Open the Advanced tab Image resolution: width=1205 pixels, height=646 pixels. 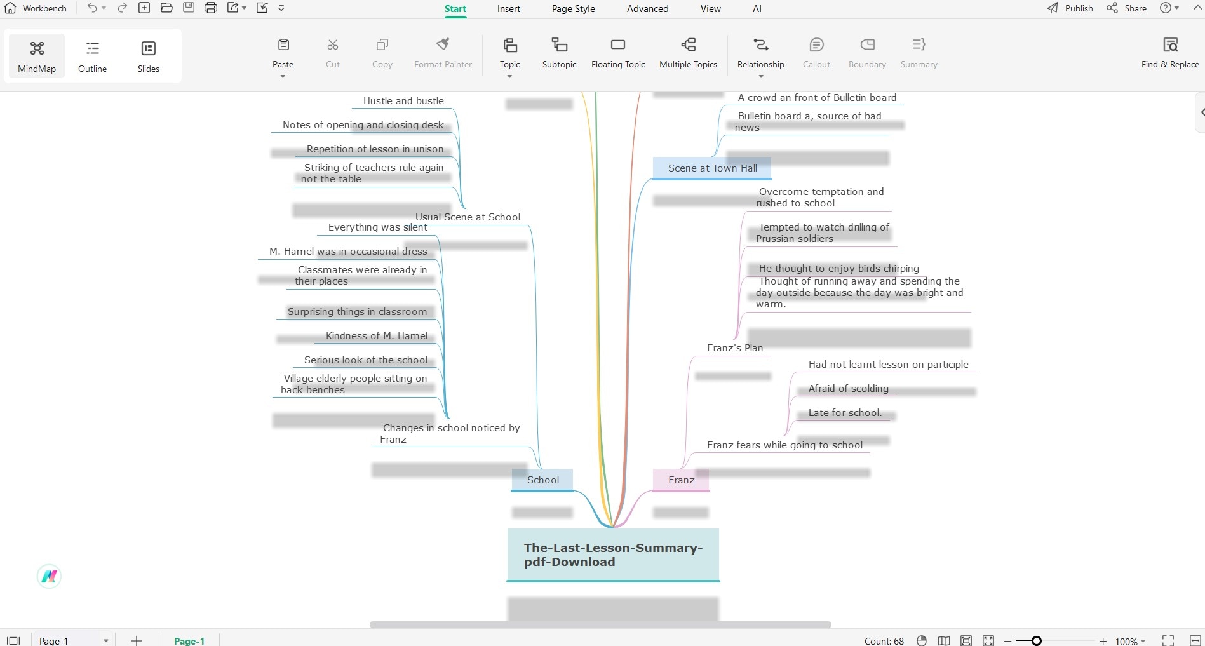pos(648,9)
